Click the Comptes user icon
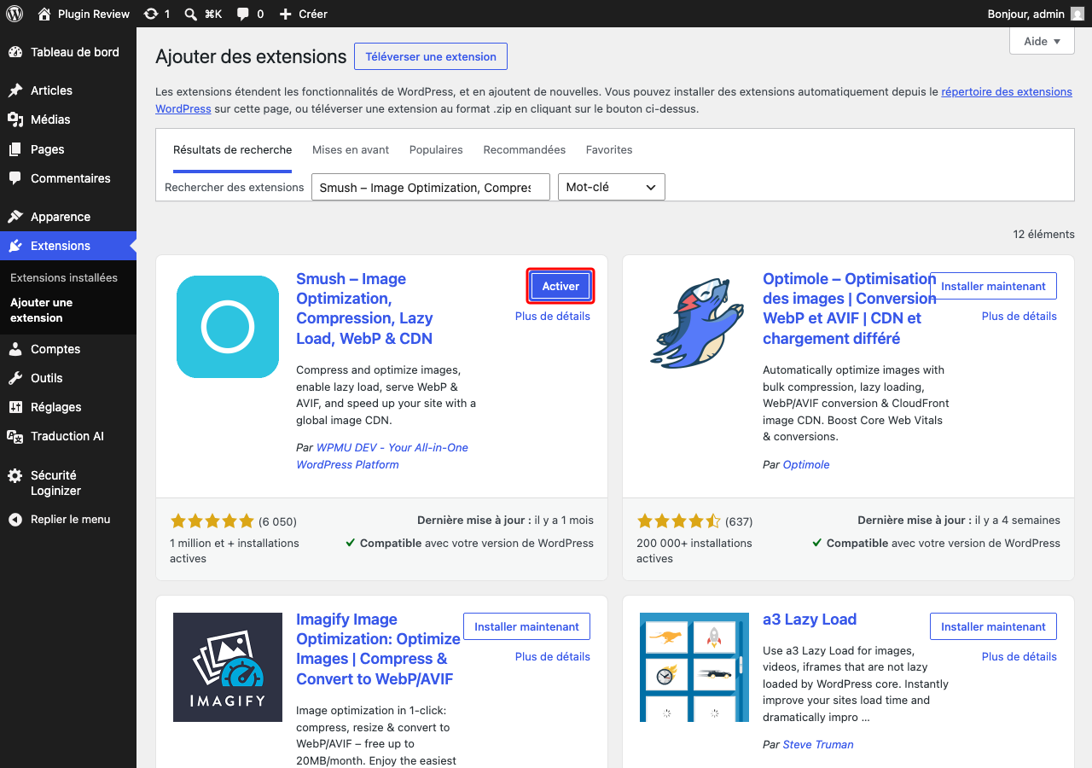Image resolution: width=1092 pixels, height=768 pixels. coord(15,349)
